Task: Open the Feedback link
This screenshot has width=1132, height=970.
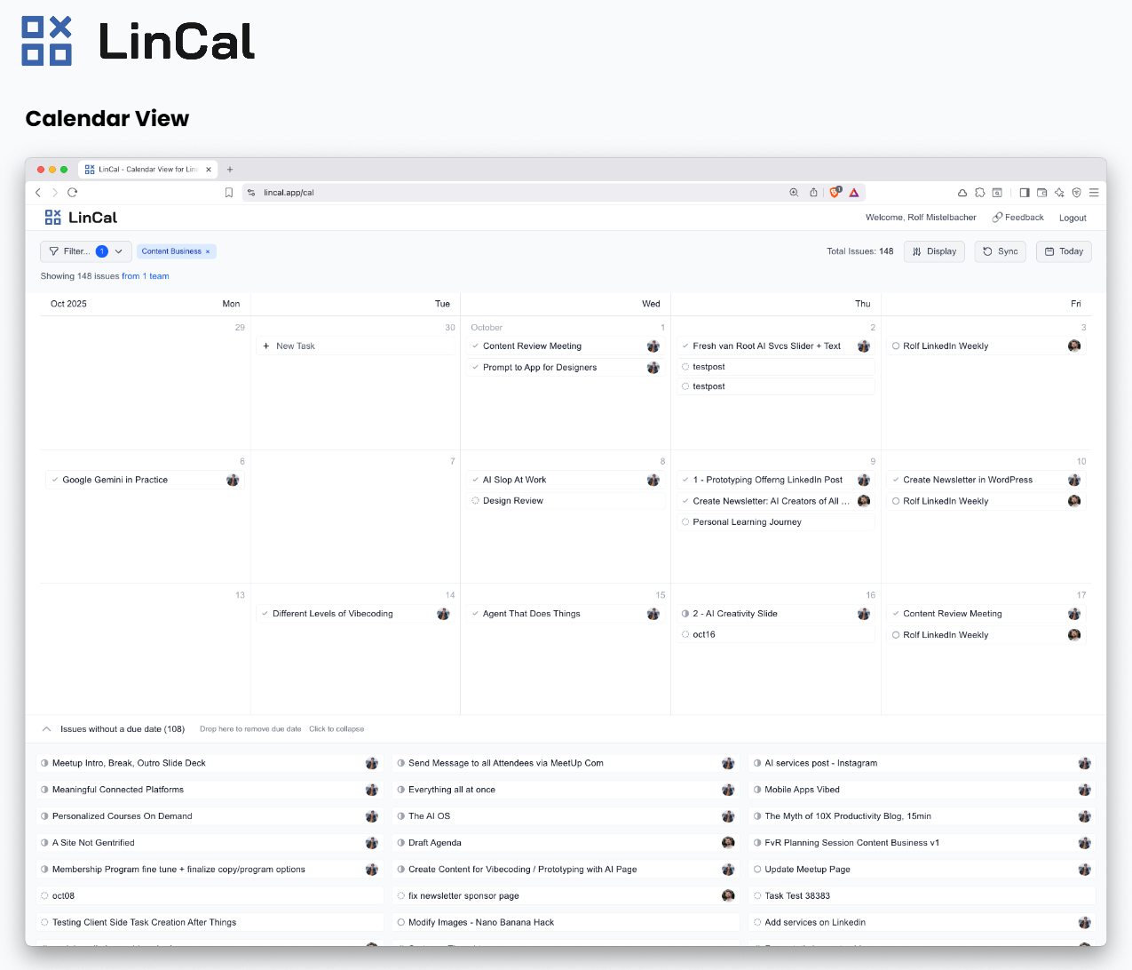Action: (1018, 218)
